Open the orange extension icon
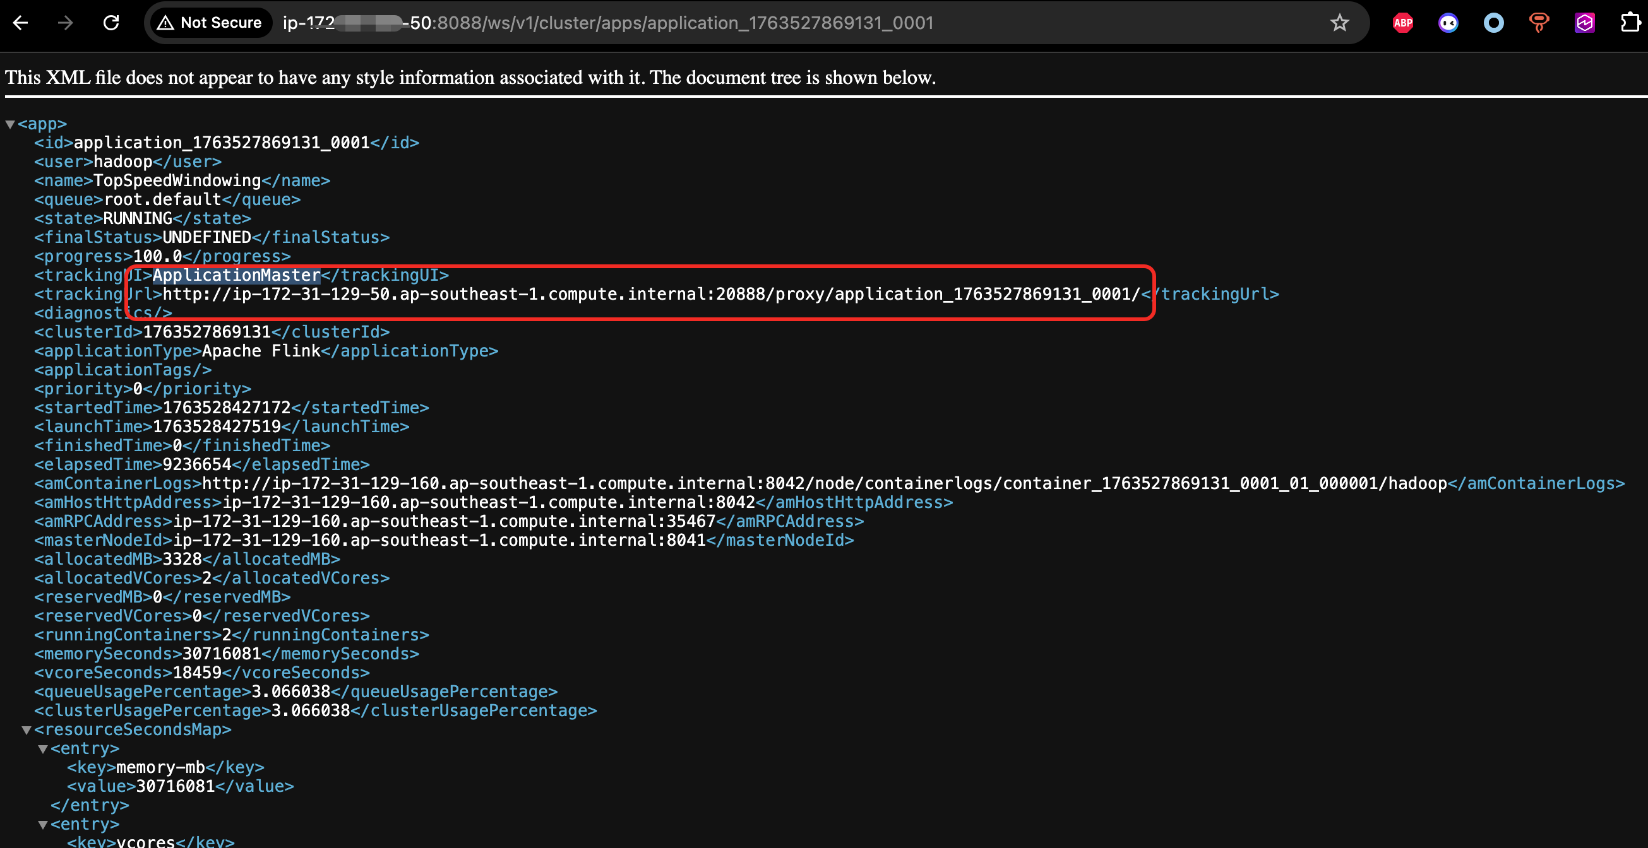 1539,23
